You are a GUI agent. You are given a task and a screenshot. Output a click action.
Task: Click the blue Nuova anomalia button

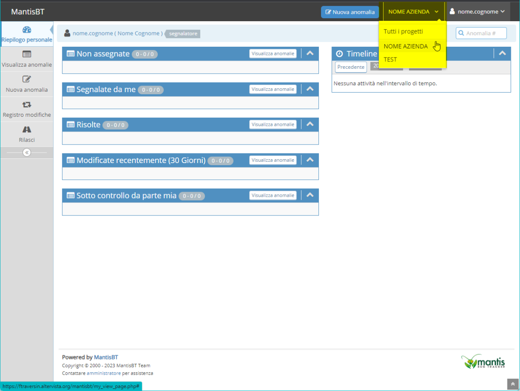click(x=350, y=12)
